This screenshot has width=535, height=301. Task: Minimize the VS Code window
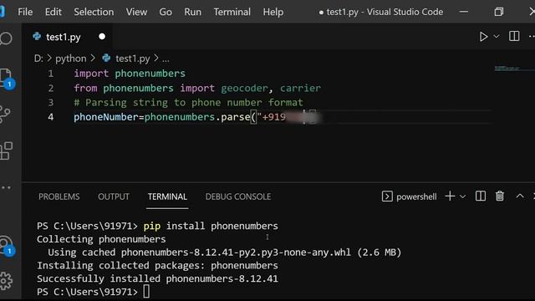[464, 12]
